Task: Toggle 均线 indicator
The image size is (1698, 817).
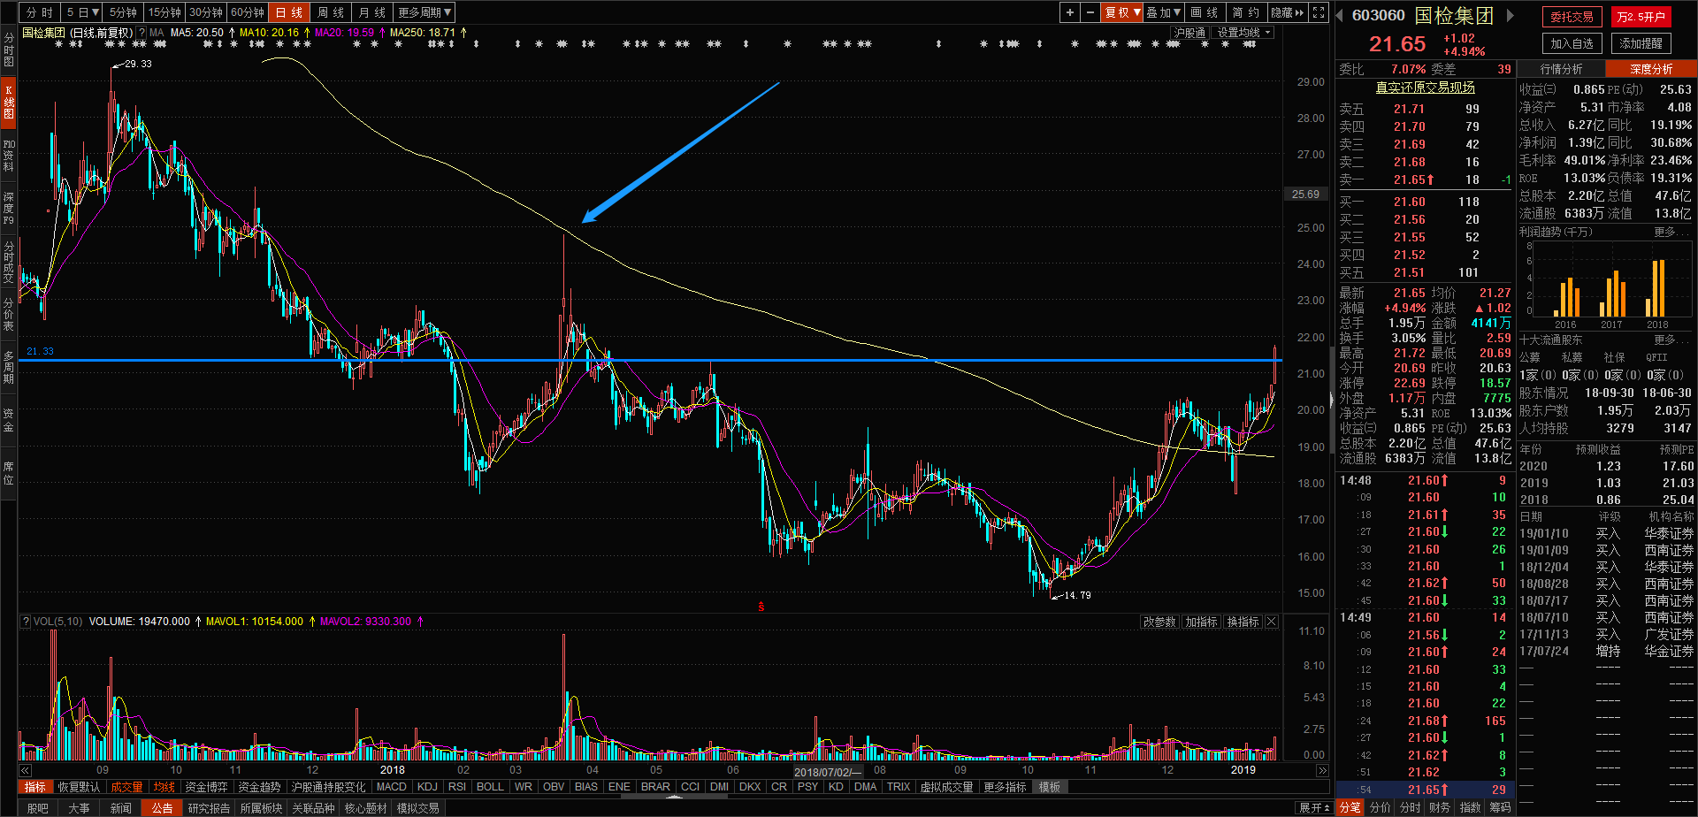Action: point(164,787)
